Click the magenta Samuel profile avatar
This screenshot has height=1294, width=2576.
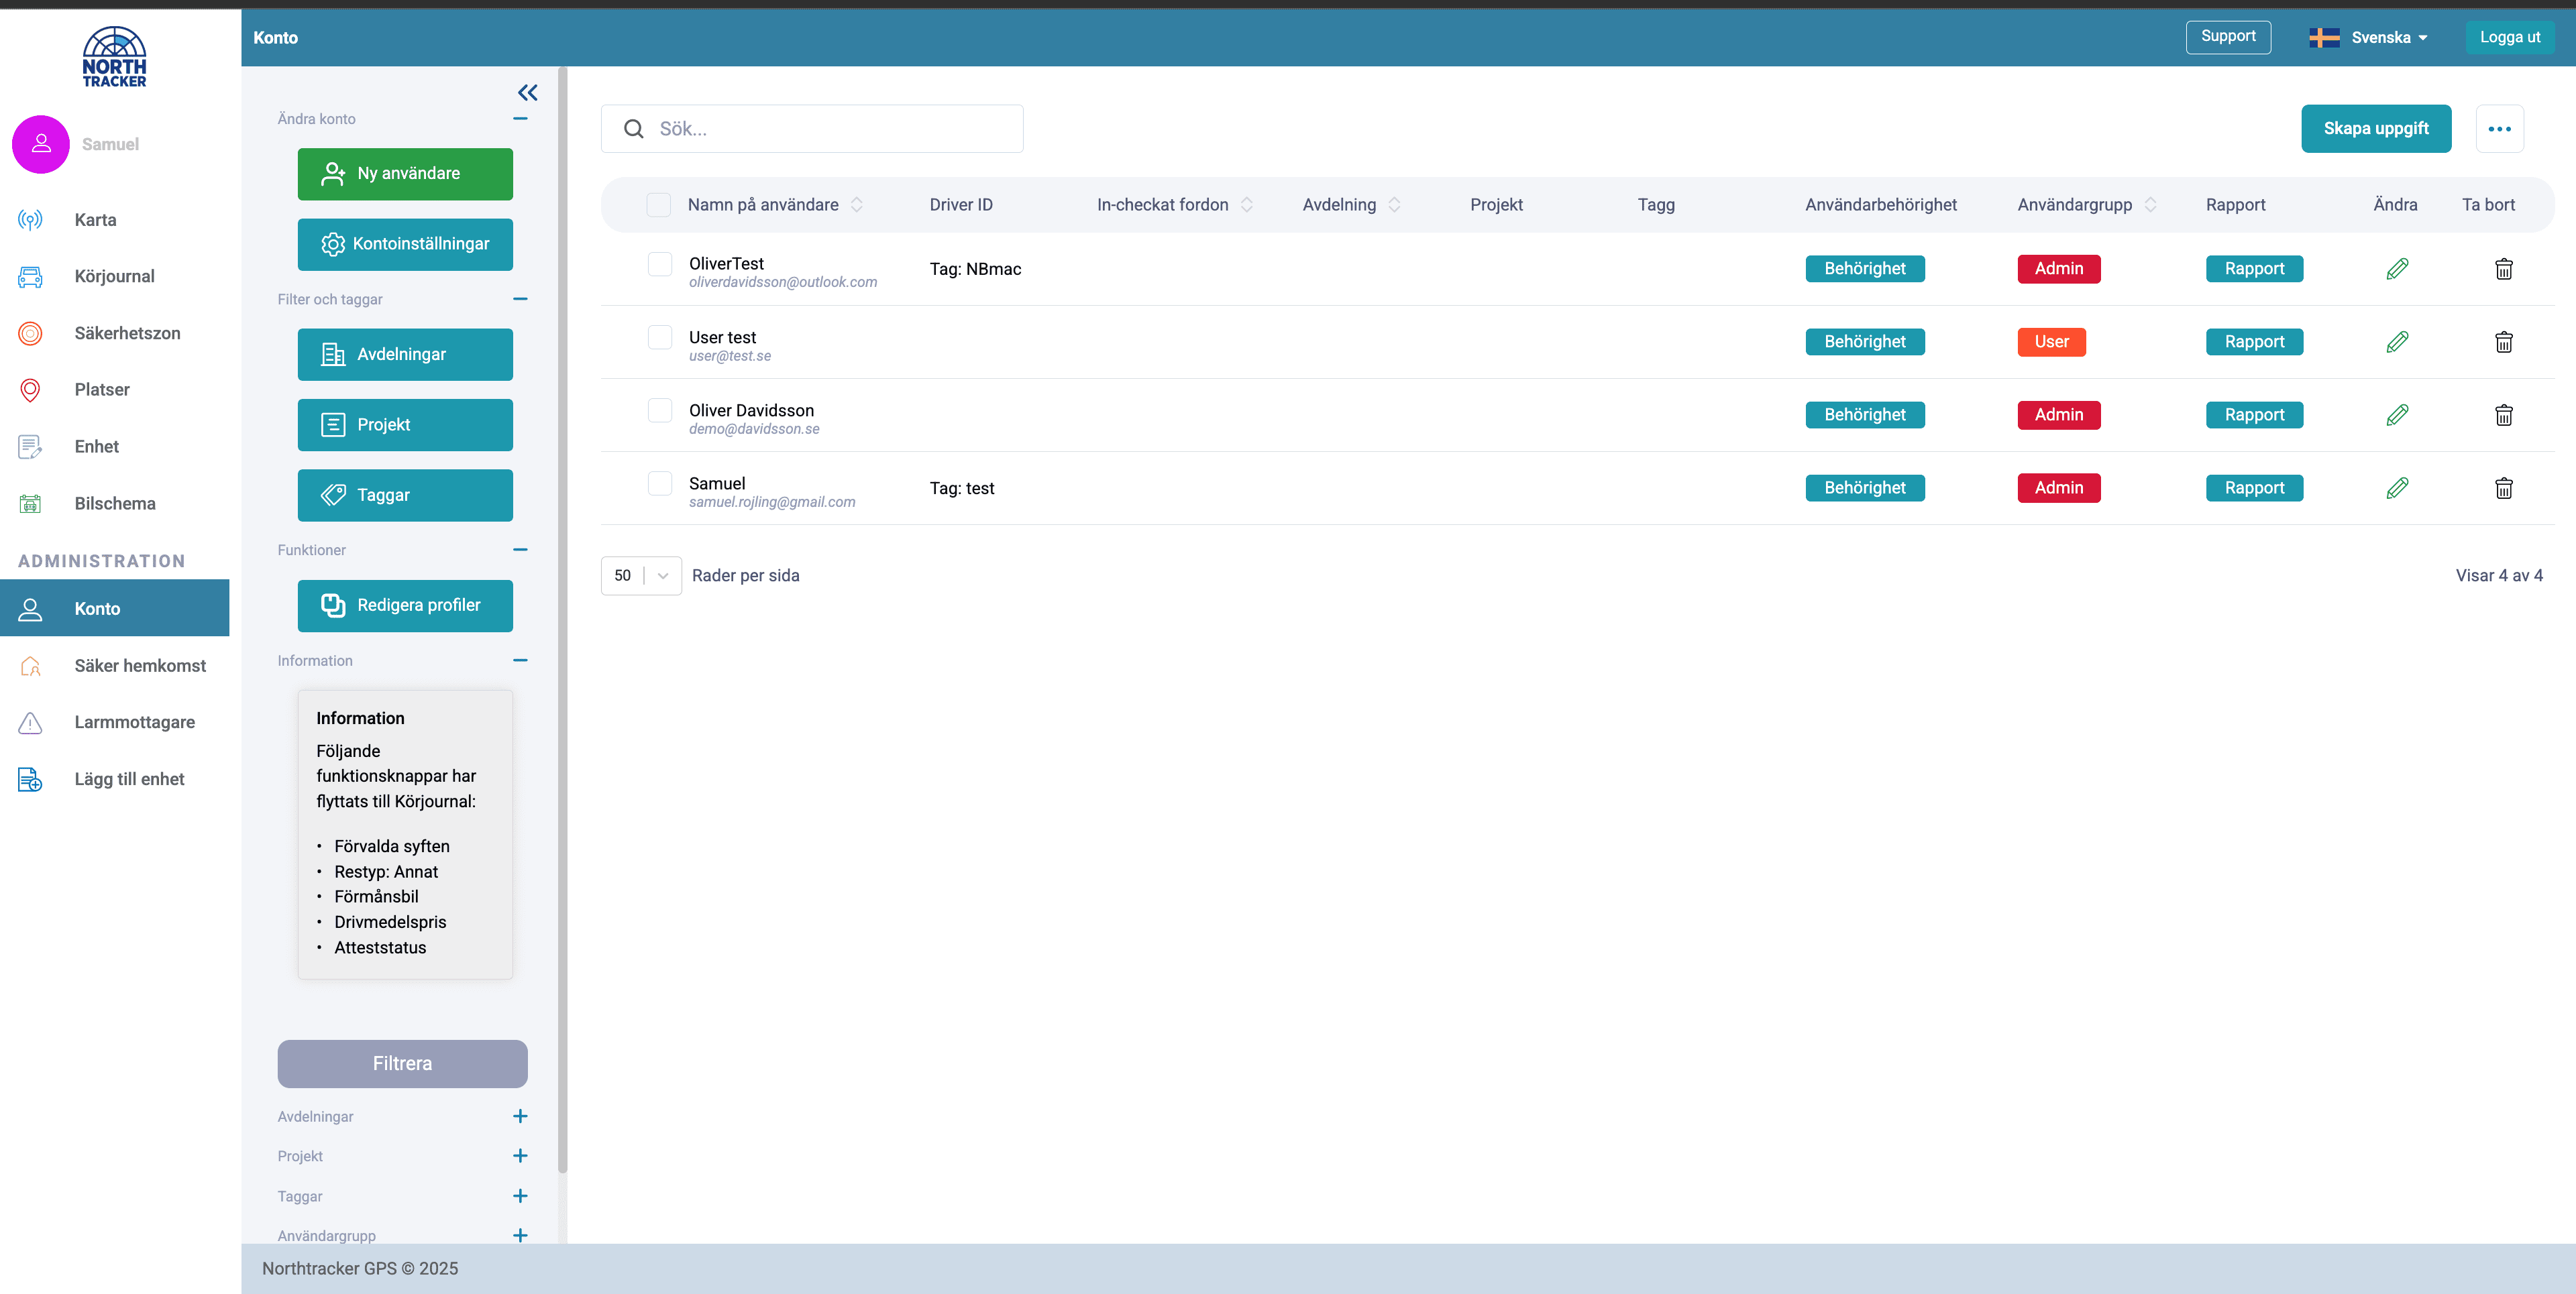41,144
